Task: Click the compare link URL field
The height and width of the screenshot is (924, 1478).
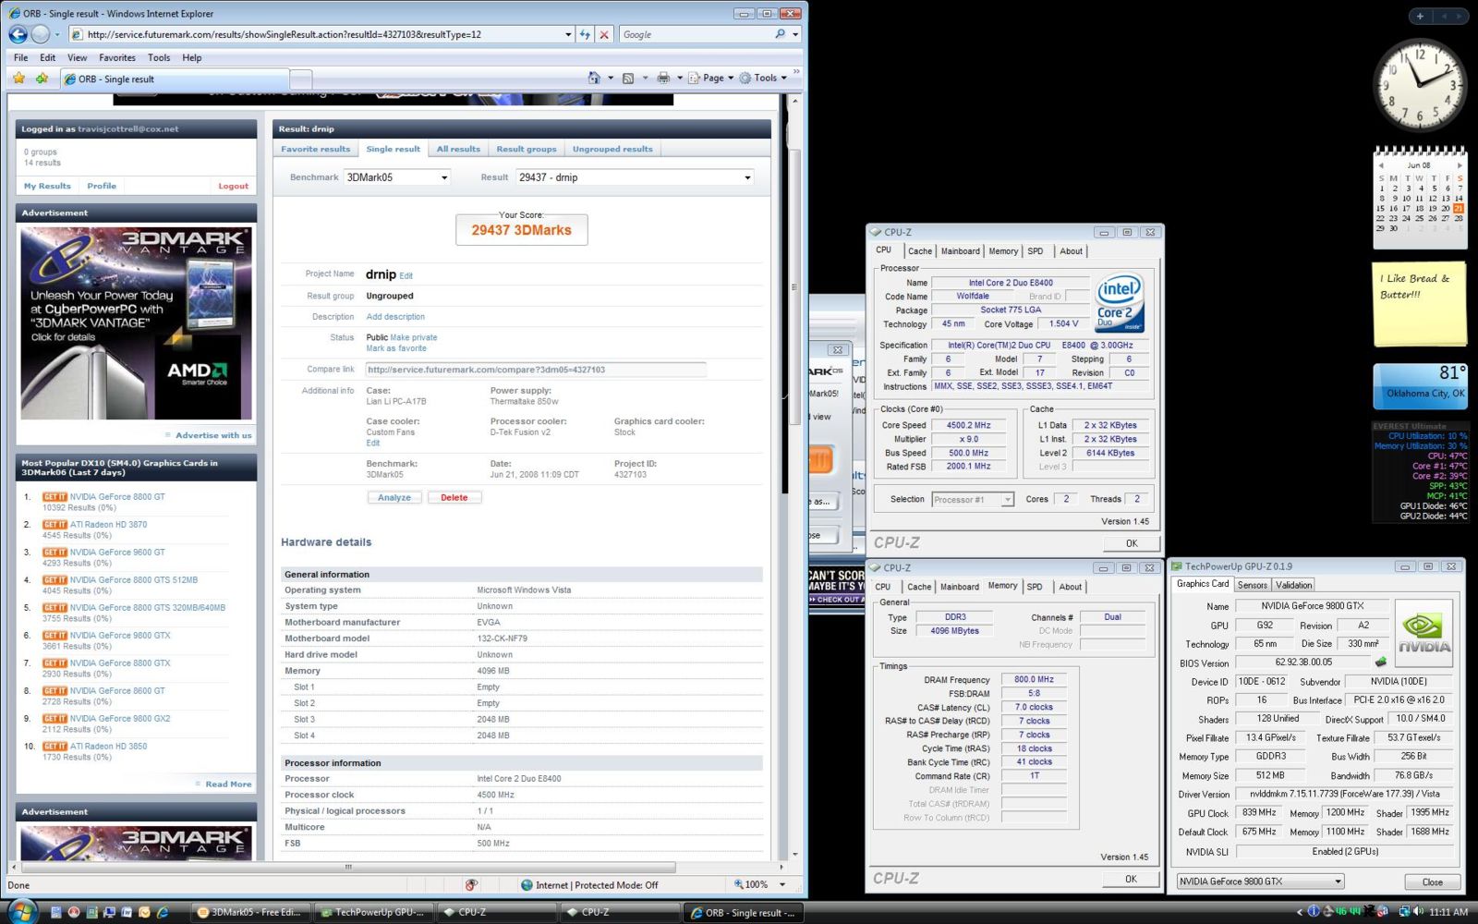Action: [x=536, y=370]
